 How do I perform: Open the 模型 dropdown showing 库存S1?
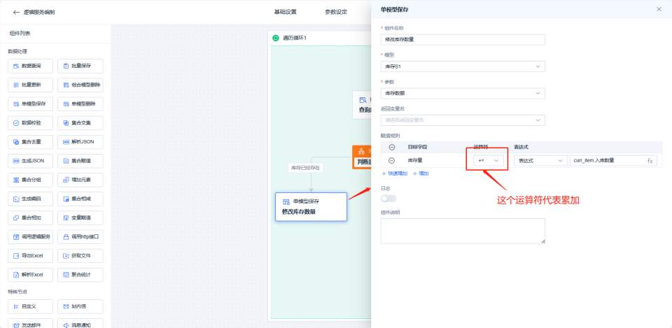pos(463,66)
